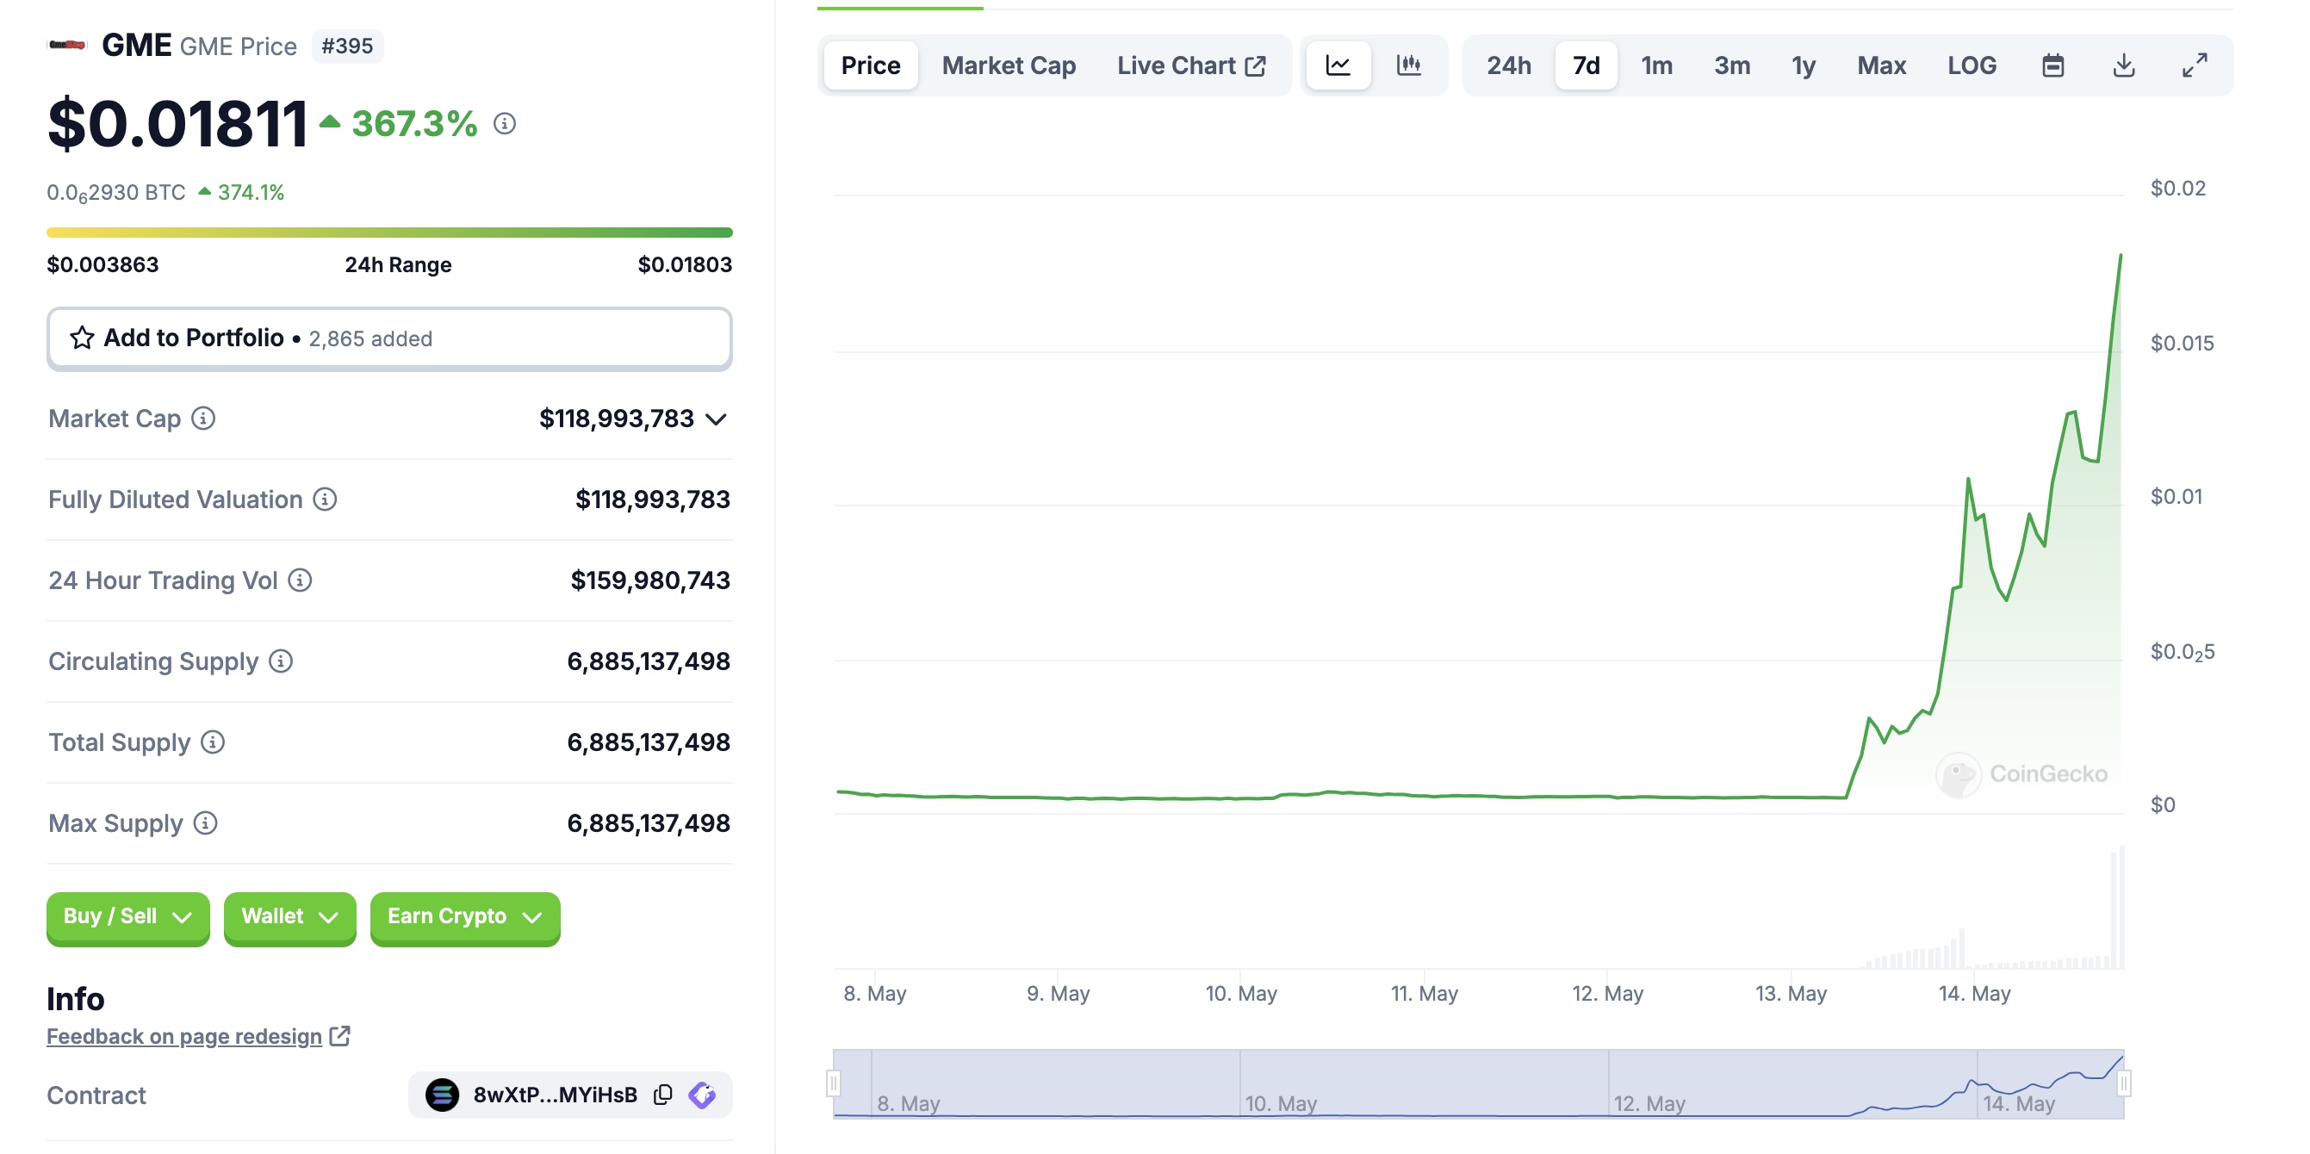Switch to candlestick chart icon
Viewport: 2310px width, 1154px height.
pyautogui.click(x=1408, y=65)
